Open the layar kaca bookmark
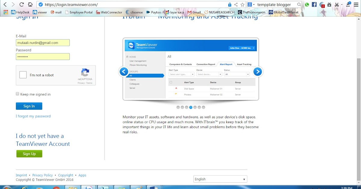The width and height of the screenshot is (361, 189). tap(174, 12)
